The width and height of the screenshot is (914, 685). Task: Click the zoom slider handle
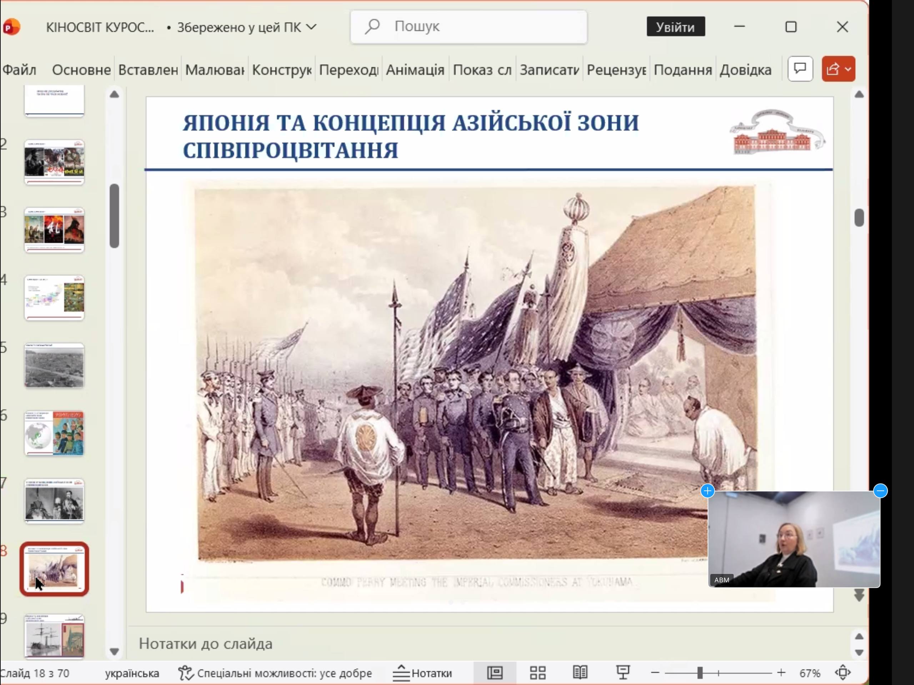pyautogui.click(x=699, y=673)
